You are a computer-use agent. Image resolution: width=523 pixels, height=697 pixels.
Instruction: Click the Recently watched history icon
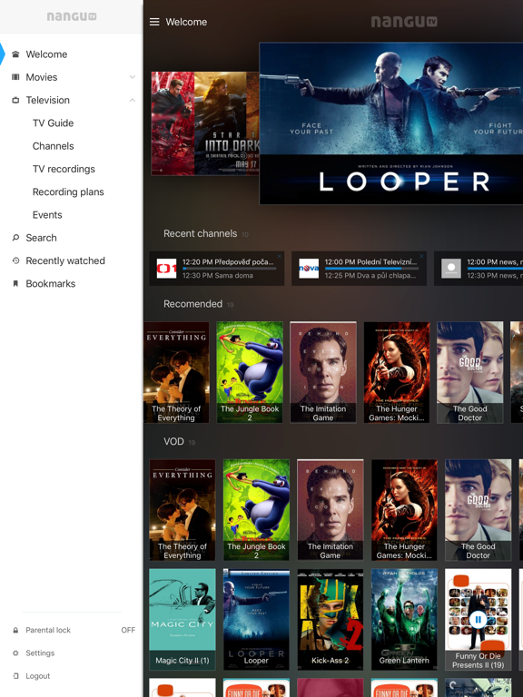coord(15,260)
